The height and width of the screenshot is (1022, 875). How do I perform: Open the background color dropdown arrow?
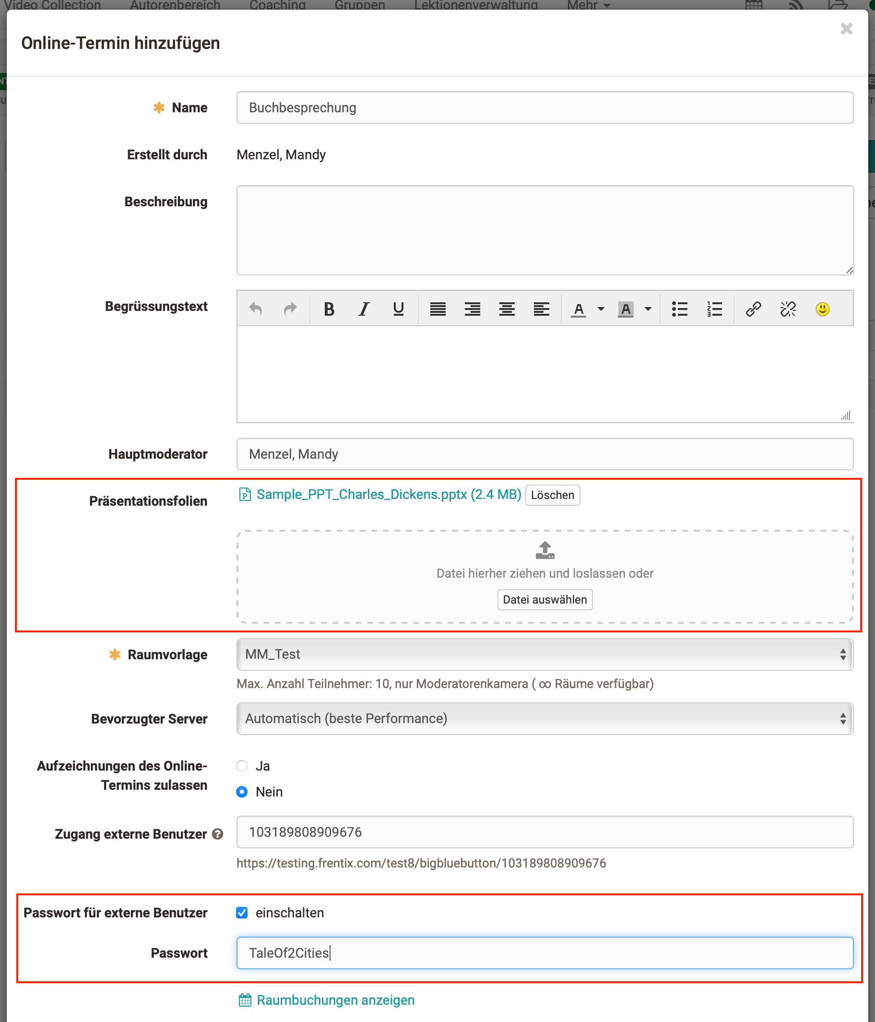point(648,309)
